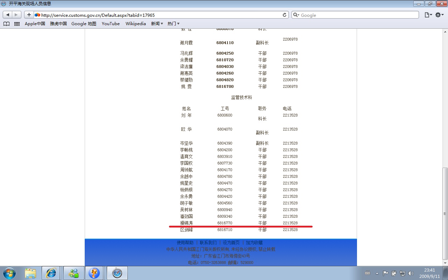
Task: Expand the 新闻 bookmarks folder
Action: 157,24
